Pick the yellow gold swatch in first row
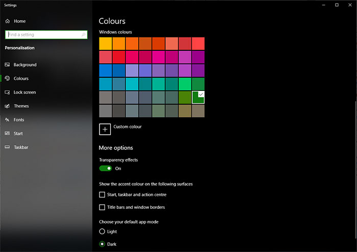357x252 pixels. [x=106, y=44]
